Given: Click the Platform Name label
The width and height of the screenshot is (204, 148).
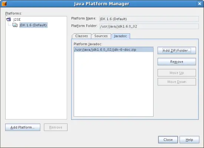Looking at the screenshot, I should coord(84,19).
